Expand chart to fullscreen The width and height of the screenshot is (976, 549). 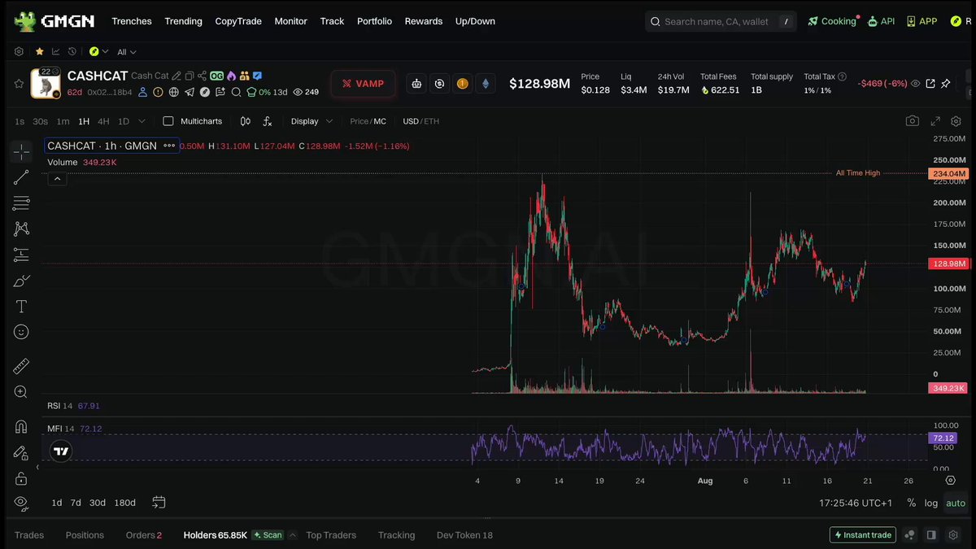[935, 121]
